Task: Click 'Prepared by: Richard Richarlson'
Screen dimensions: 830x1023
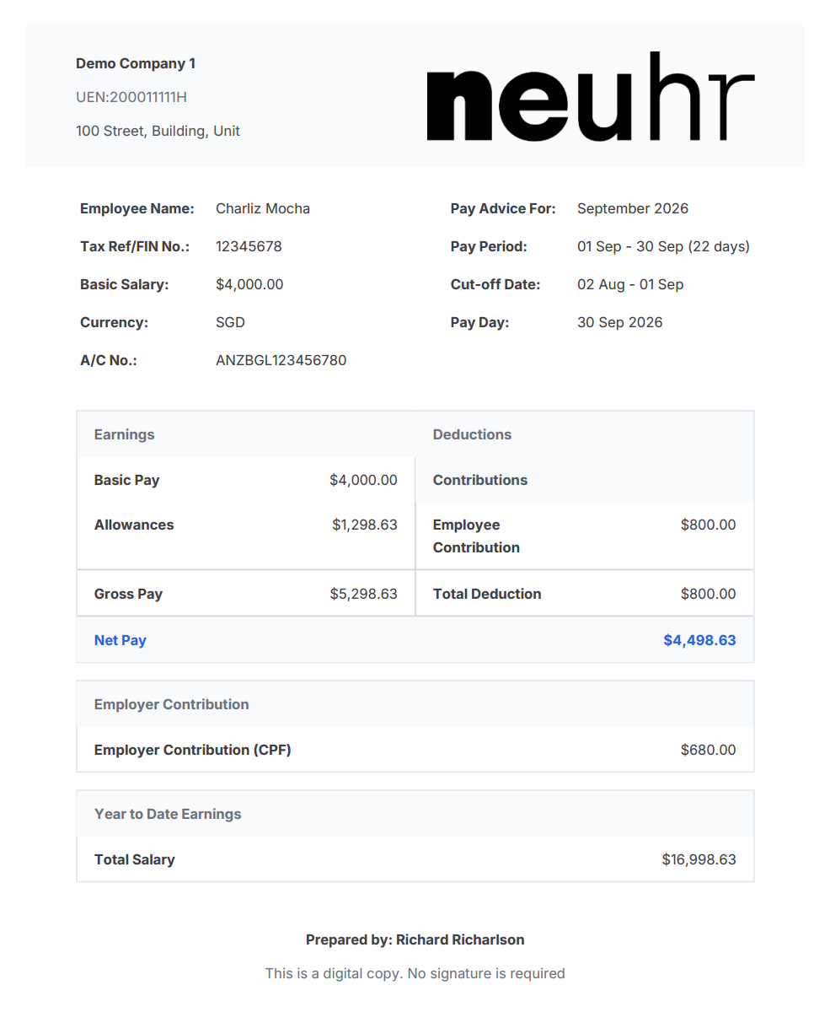Action: 415,940
